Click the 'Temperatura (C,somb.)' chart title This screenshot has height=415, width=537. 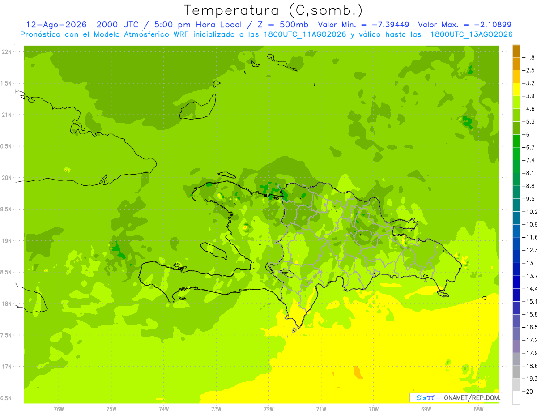[273, 10]
